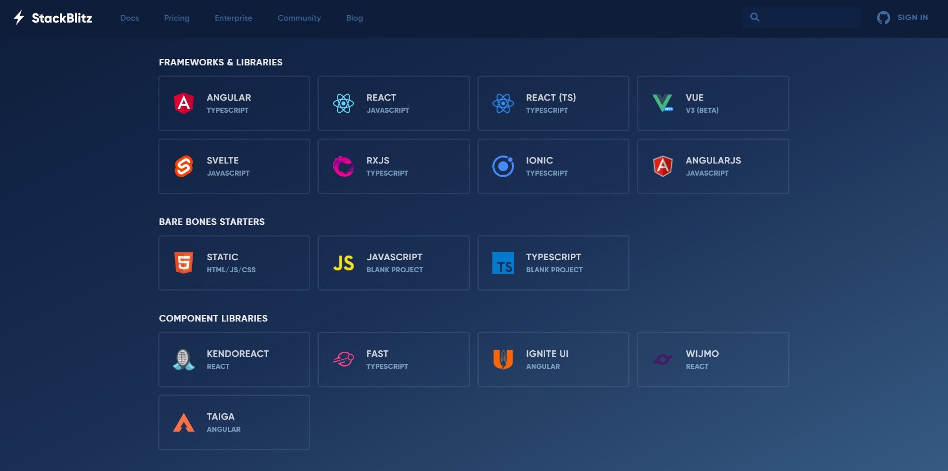Open the RxJS pink logo icon

(x=343, y=166)
